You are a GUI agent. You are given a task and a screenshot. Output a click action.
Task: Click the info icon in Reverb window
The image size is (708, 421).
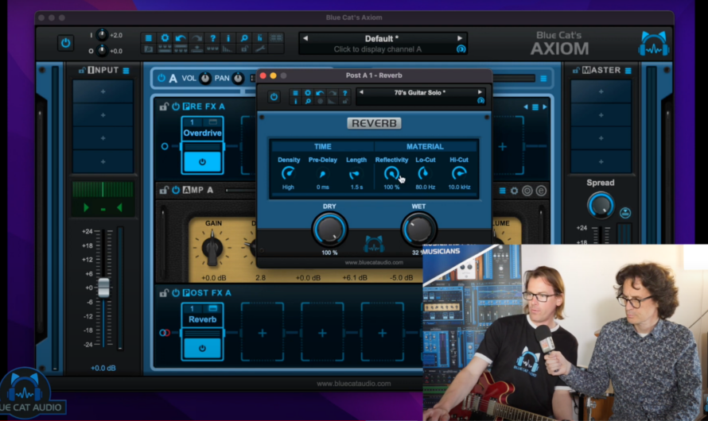click(x=295, y=102)
